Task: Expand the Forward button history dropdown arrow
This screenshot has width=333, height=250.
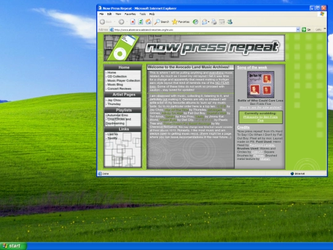Action: pyautogui.click(x=127, y=22)
